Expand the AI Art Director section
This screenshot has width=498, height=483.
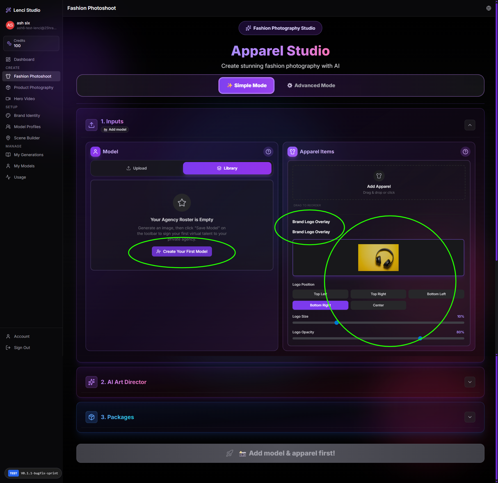pyautogui.click(x=470, y=382)
